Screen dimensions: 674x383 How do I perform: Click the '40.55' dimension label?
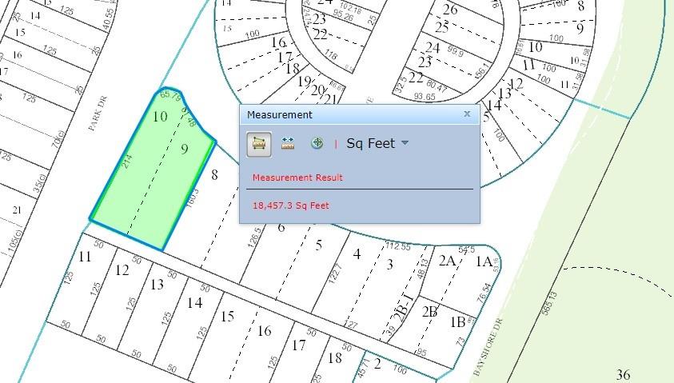(109, 19)
